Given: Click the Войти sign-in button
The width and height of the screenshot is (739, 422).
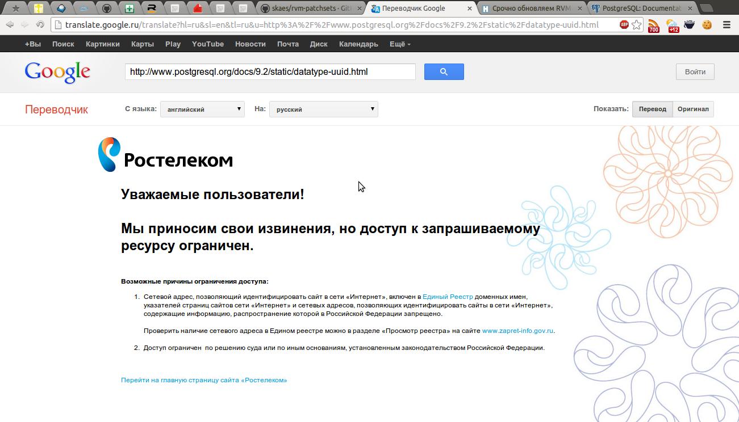Looking at the screenshot, I should coord(695,71).
